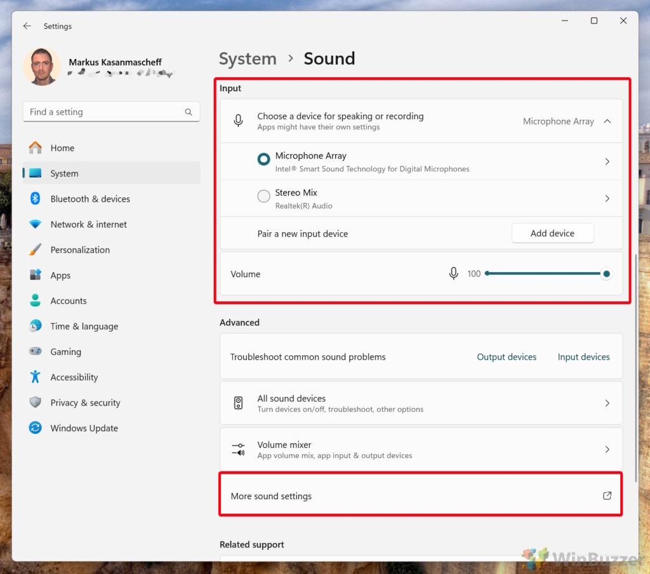This screenshot has height=574, width=650.
Task: Click the Add device button
Action: pos(552,233)
